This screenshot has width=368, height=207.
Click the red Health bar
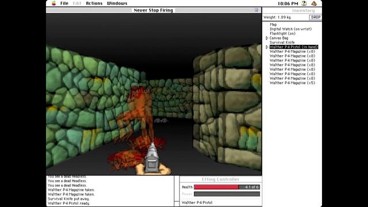pos(216,187)
